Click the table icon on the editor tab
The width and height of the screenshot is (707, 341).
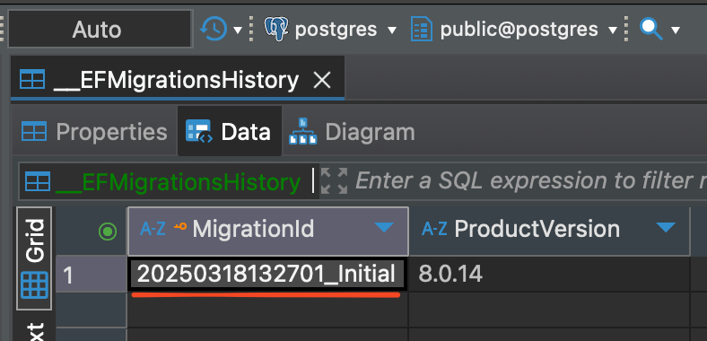point(32,79)
